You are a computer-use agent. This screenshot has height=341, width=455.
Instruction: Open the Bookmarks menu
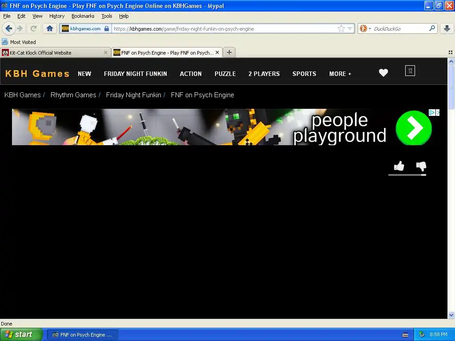[83, 16]
